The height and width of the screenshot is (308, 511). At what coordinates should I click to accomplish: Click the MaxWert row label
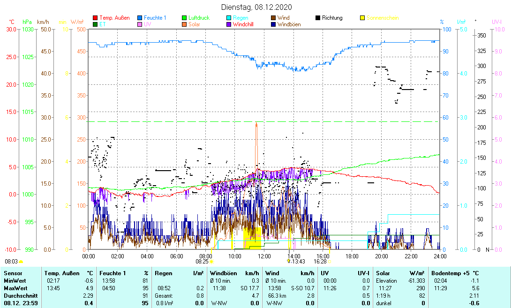(15, 288)
